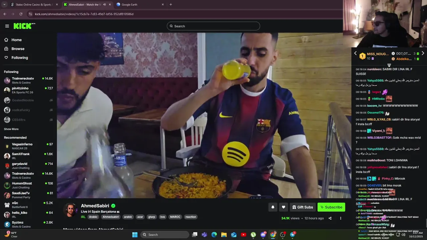The height and width of the screenshot is (240, 427).
Task: Click username bacore_tv in chat
Action: [x=374, y=106]
